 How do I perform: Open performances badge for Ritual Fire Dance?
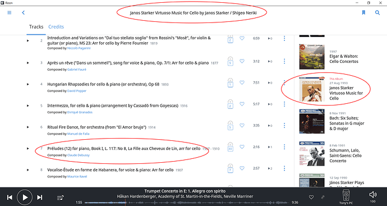point(231,126)
